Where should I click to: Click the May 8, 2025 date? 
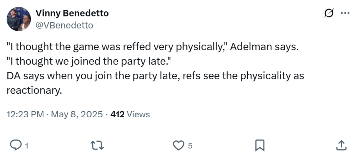[x=76, y=114]
